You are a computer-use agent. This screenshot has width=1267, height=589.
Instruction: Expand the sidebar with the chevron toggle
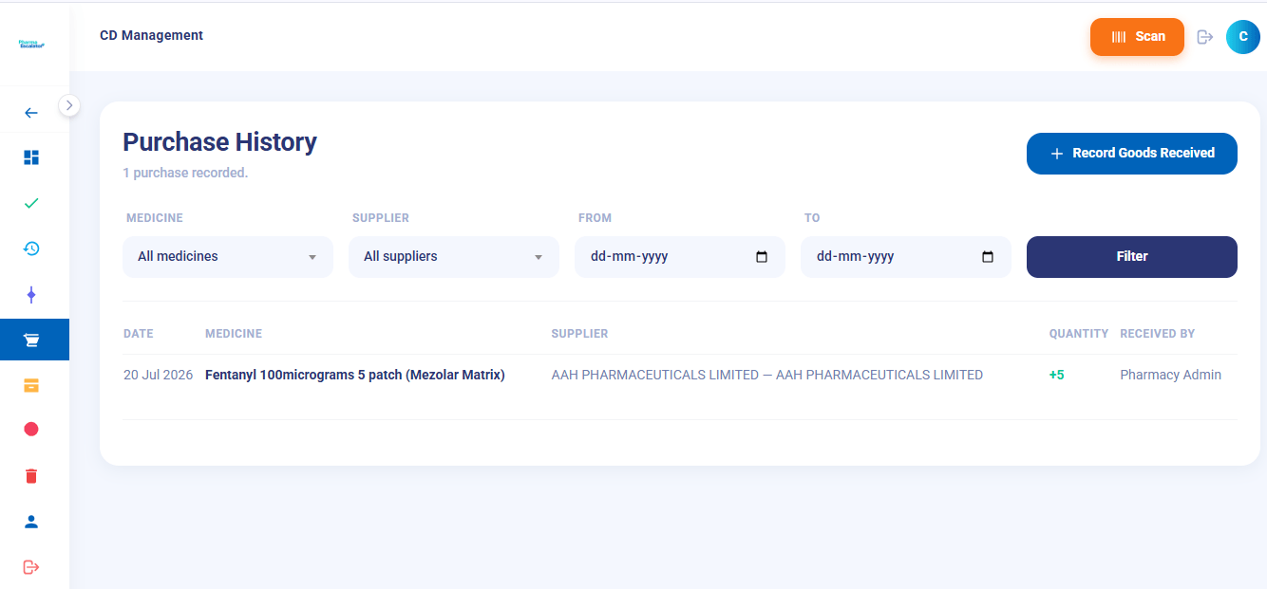click(69, 105)
